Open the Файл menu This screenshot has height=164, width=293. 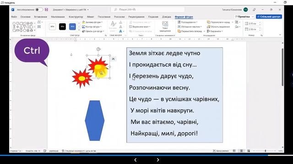(14, 17)
